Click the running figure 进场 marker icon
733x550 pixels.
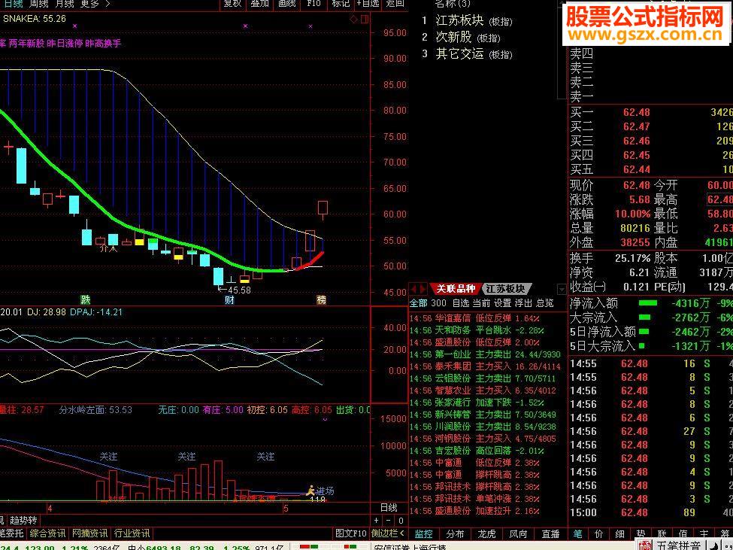tap(310, 491)
